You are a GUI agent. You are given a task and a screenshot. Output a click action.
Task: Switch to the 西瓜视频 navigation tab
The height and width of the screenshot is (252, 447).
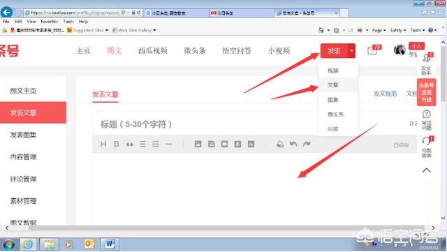(153, 51)
